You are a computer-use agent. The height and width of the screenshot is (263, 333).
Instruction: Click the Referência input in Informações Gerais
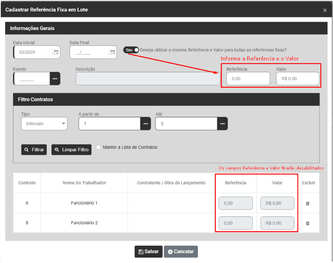click(x=248, y=79)
